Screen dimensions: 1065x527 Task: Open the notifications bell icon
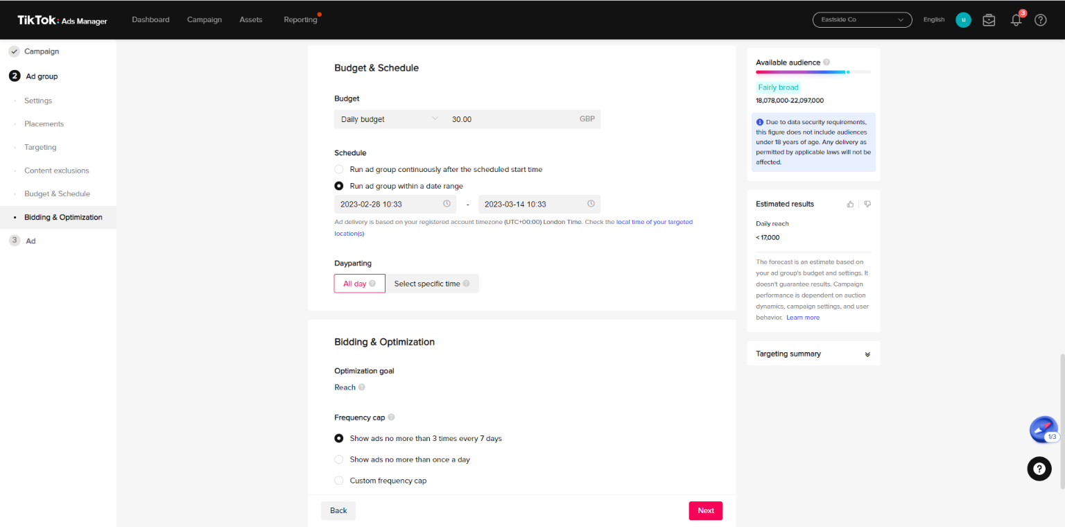pyautogui.click(x=1016, y=20)
